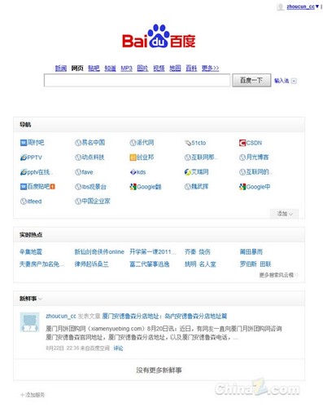This screenshot has width=323, height=408.
Task: Click the 输入法 link
Action: pos(282,81)
